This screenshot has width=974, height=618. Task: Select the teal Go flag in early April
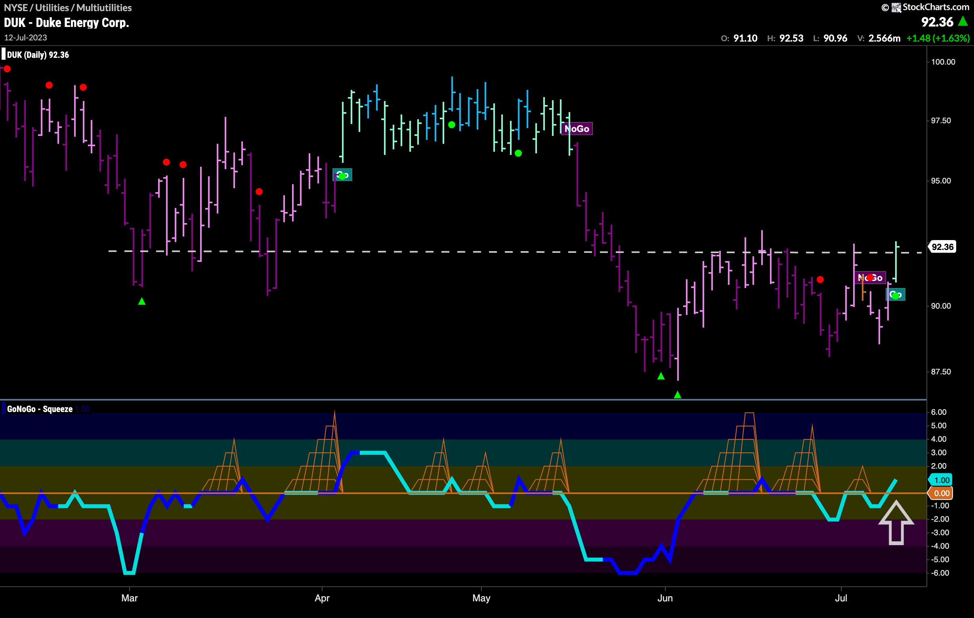342,175
